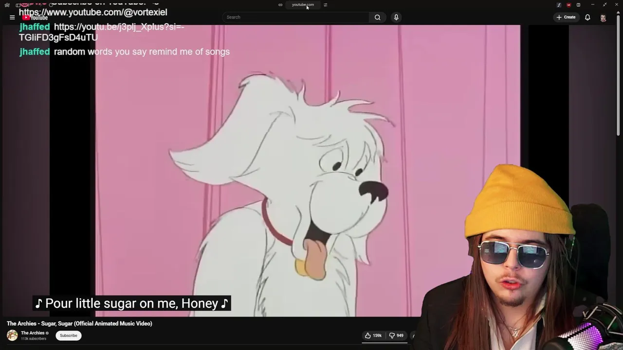Restore down the browser window
The height and width of the screenshot is (350, 623).
[x=605, y=5]
